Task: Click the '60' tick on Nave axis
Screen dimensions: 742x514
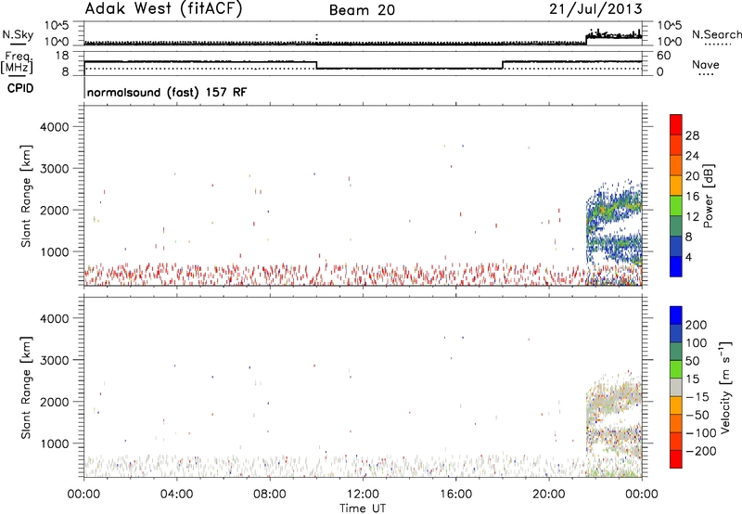Action: pos(664,56)
